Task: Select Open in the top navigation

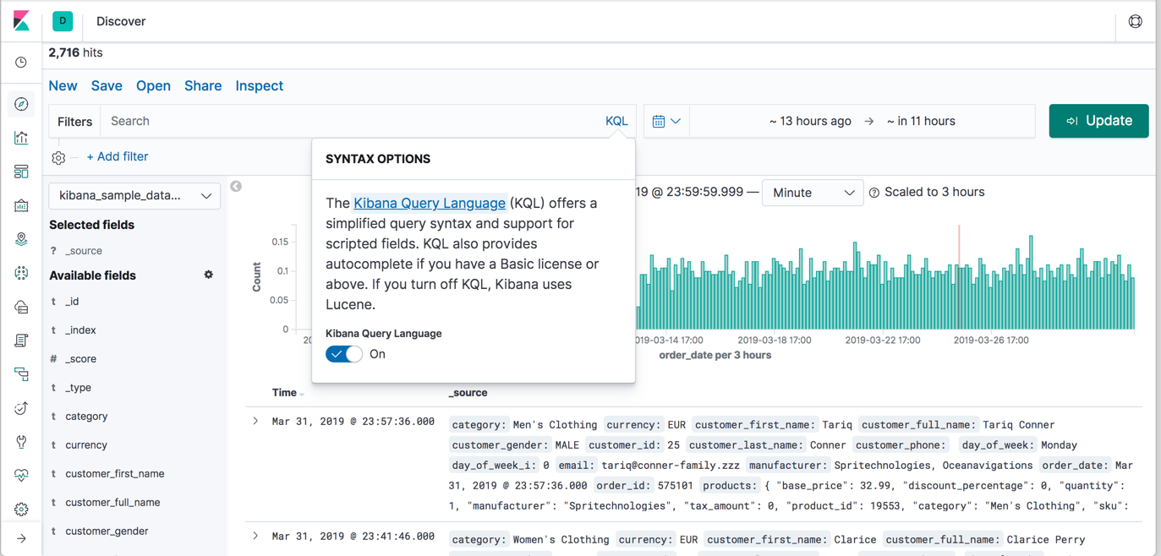Action: coord(153,85)
